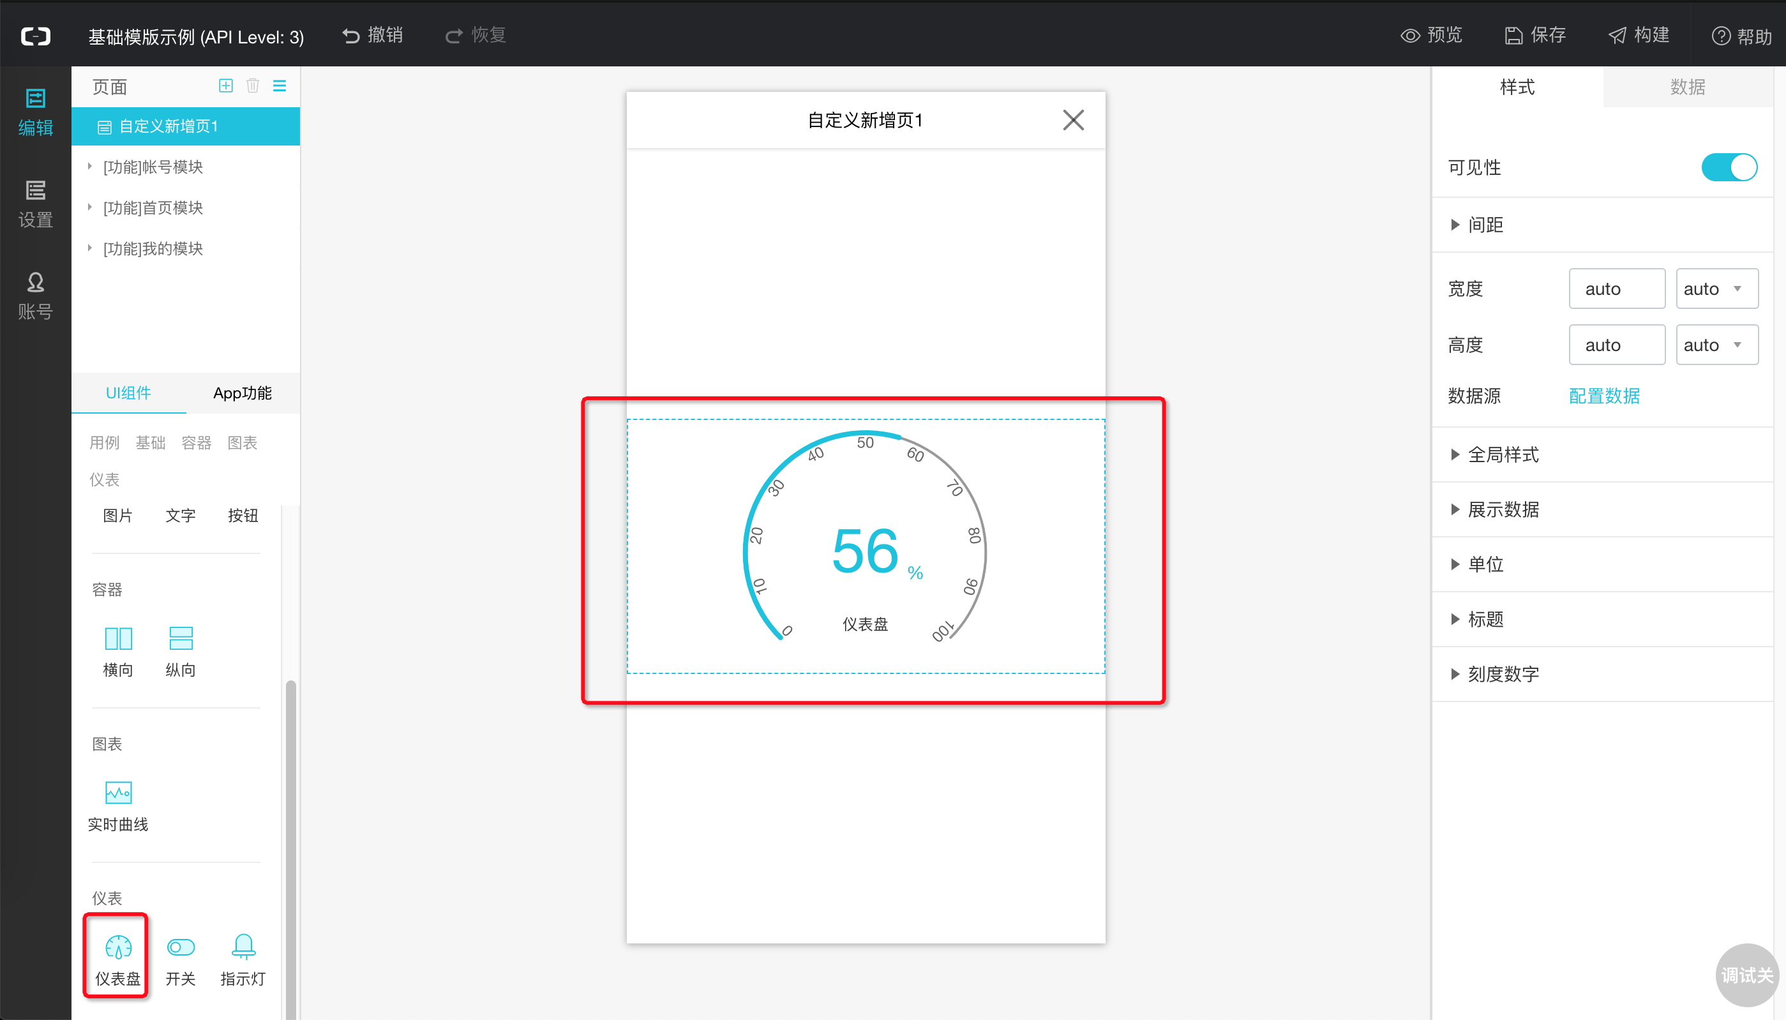
Task: Jump to 用例 component category
Action: (x=104, y=442)
